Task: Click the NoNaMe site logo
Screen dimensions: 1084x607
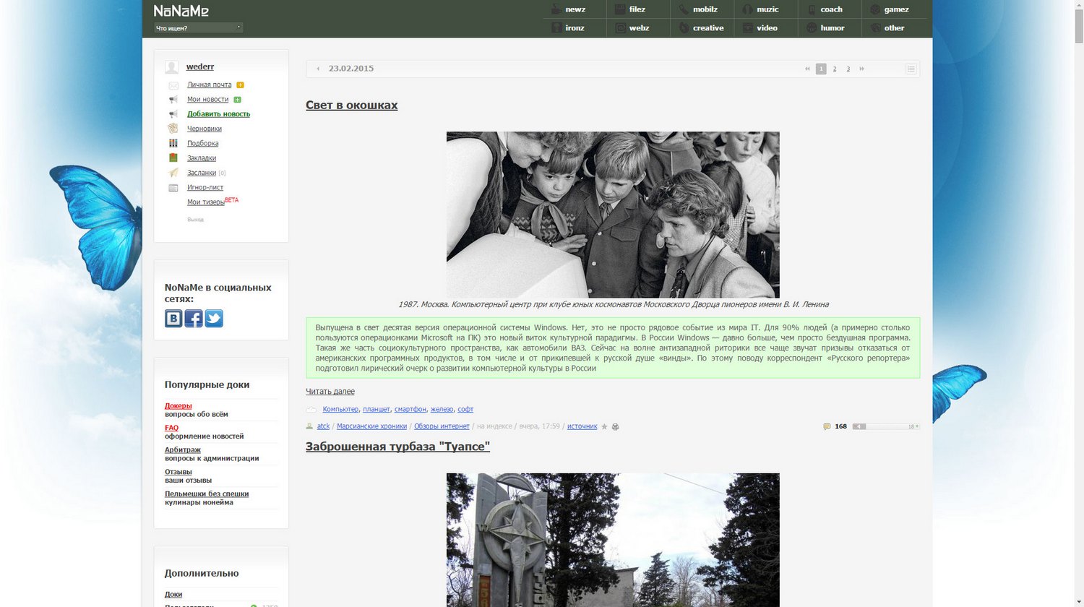Action: click(x=181, y=11)
